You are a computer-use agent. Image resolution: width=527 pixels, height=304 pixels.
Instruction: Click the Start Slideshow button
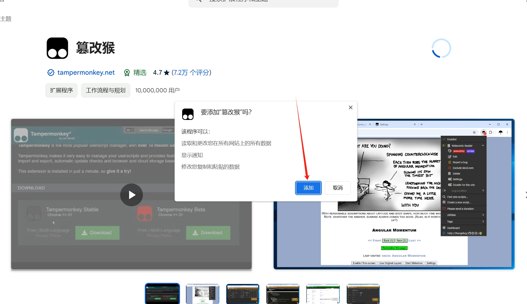tap(414, 263)
